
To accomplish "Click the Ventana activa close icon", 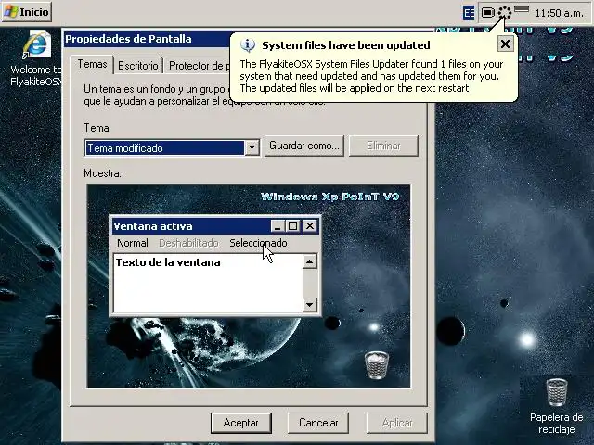I will pyautogui.click(x=310, y=226).
